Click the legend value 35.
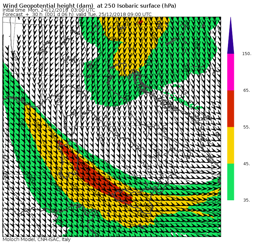 click(247, 200)
